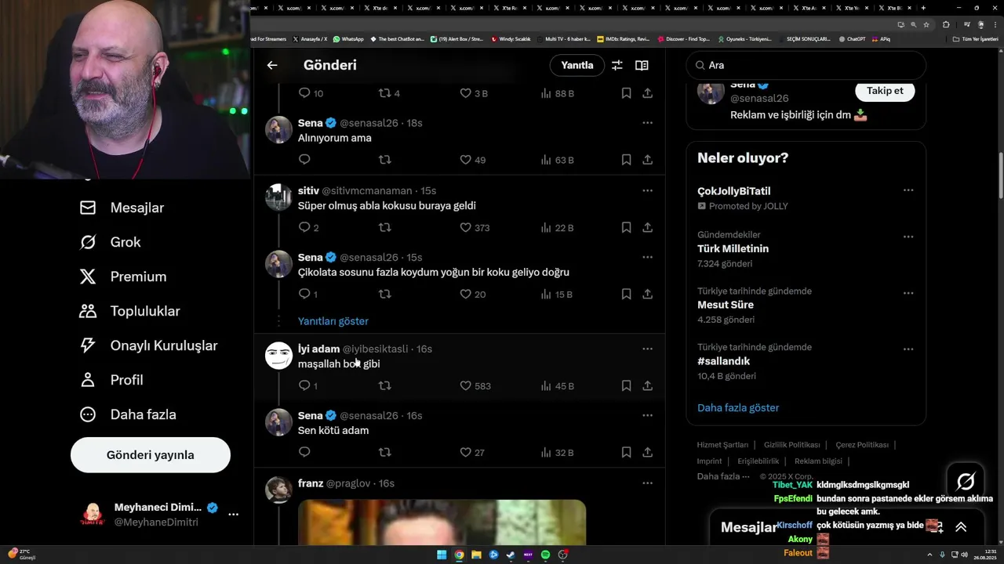Reply to sitiv's 'Süper olmuş abla' post
Image resolution: width=1004 pixels, height=564 pixels.
coord(308,227)
